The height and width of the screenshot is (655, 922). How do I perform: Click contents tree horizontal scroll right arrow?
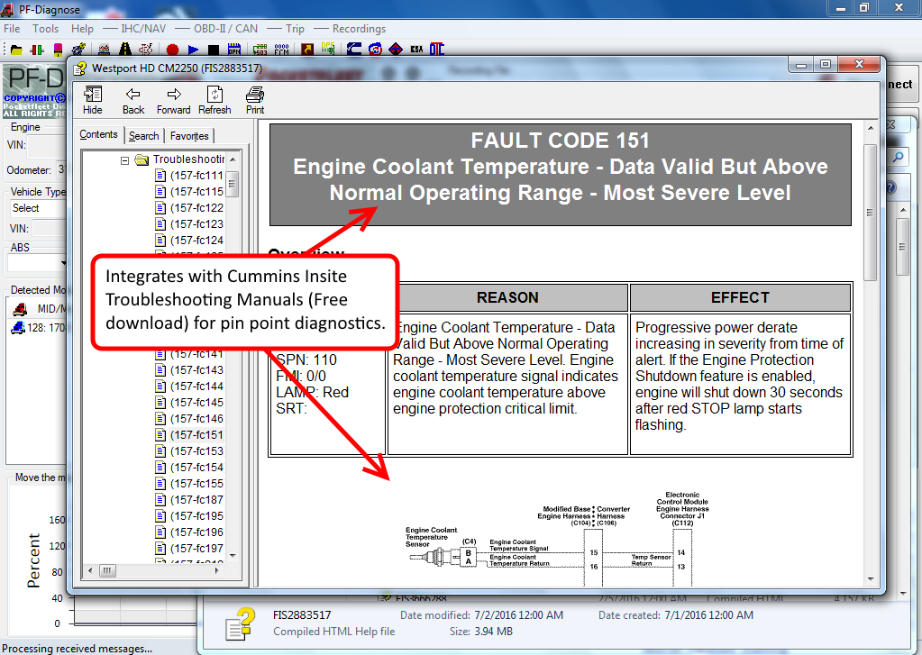(217, 570)
